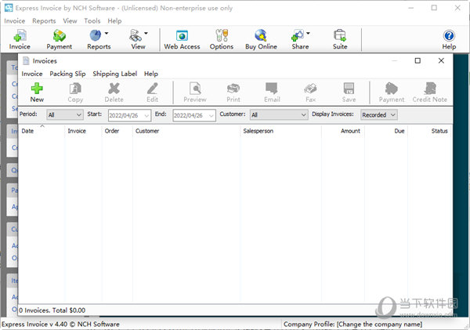This screenshot has width=470, height=330.
Task: Open the Invoice menu in main menu bar
Action: [x=15, y=21]
